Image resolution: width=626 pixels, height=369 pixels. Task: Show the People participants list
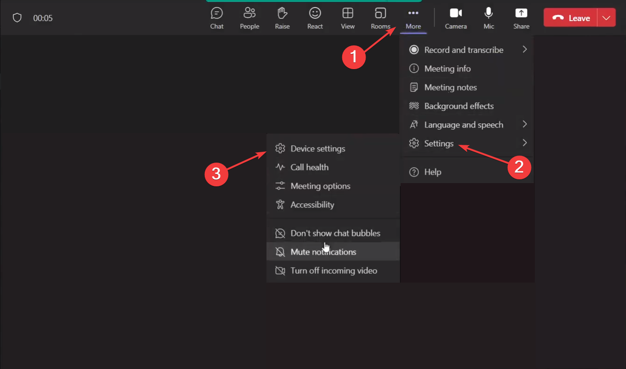[x=250, y=18]
